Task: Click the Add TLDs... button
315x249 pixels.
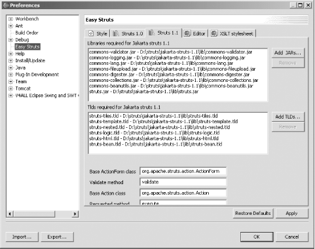Action: (x=287, y=117)
